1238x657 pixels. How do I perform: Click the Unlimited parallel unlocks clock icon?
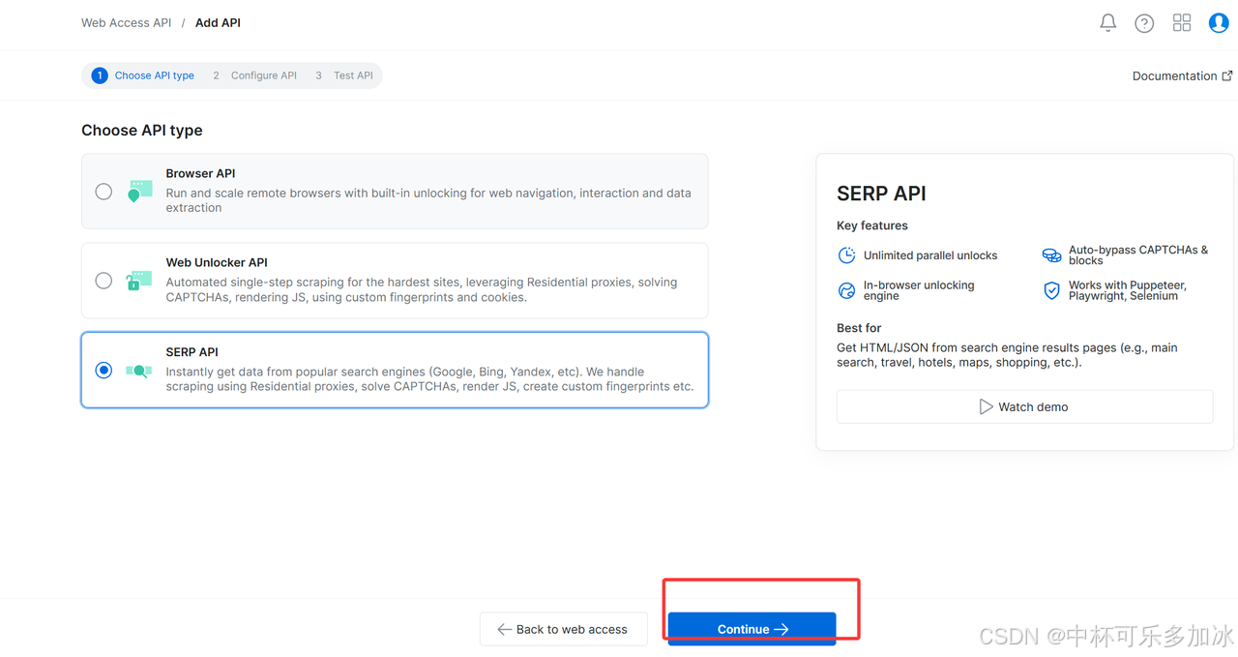846,255
